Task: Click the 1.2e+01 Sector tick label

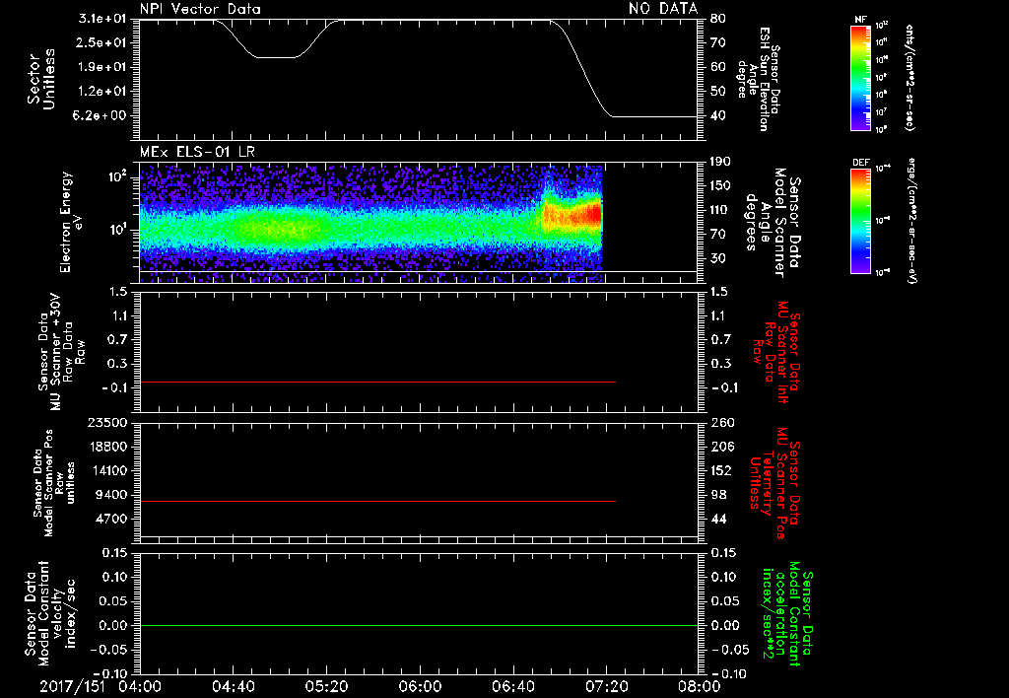Action: (x=102, y=92)
